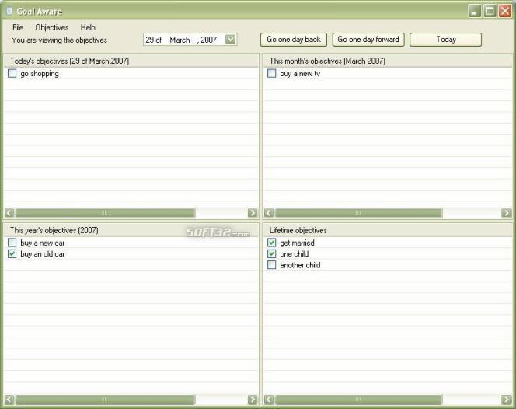The width and height of the screenshot is (516, 409).
Task: Click 'Go one day back' button
Action: coord(294,40)
